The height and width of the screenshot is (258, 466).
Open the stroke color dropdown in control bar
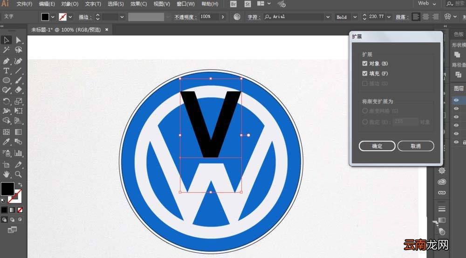click(70, 17)
